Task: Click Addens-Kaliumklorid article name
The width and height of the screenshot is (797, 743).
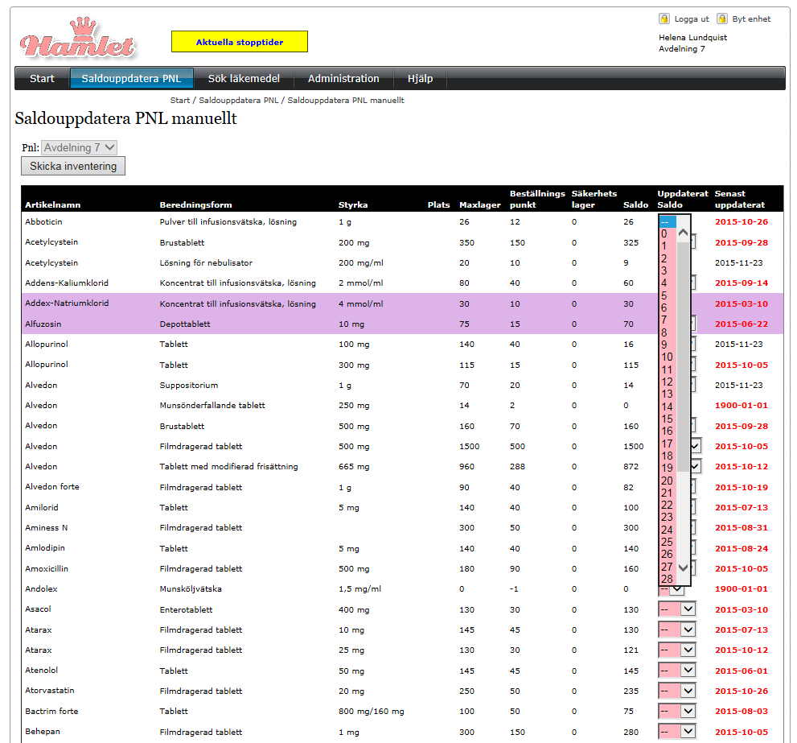Action: pyautogui.click(x=67, y=283)
